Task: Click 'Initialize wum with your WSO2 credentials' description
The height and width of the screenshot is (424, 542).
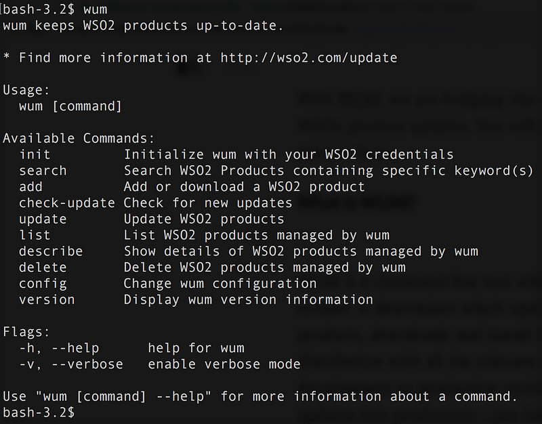Action: [x=288, y=154]
